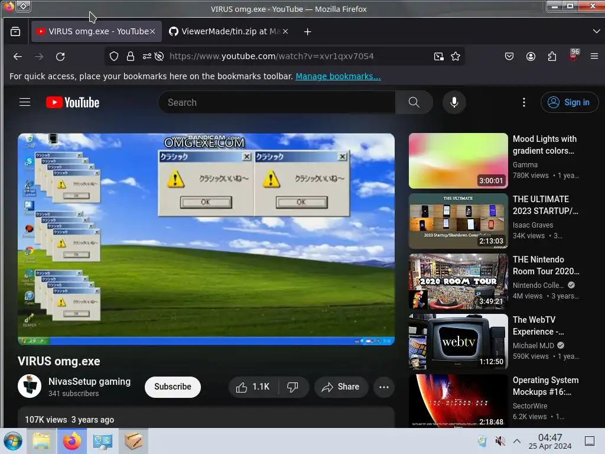The height and width of the screenshot is (454, 605).
Task: Open a new tab
Action: (307, 32)
